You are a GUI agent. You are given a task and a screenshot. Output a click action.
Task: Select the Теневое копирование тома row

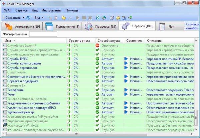(x=98, y=99)
